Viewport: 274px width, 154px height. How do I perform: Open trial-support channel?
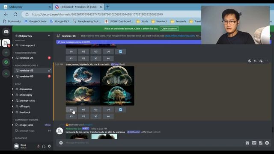pyautogui.click(x=33, y=45)
